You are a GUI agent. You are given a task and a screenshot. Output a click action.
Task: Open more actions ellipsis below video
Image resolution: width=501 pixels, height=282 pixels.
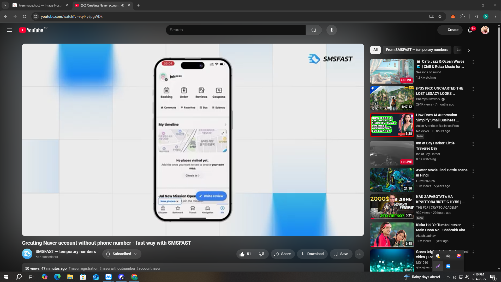pyautogui.click(x=359, y=254)
